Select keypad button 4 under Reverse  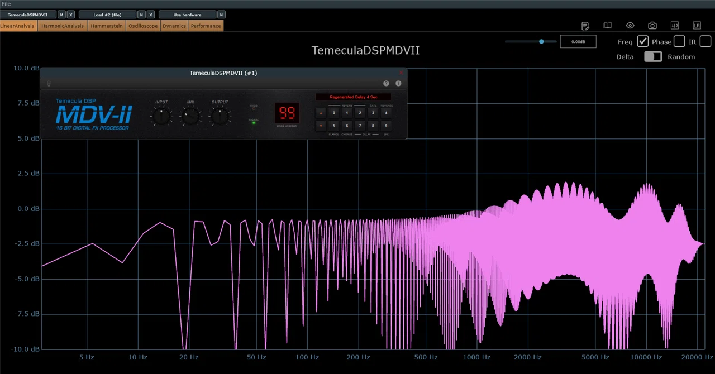[386, 113]
